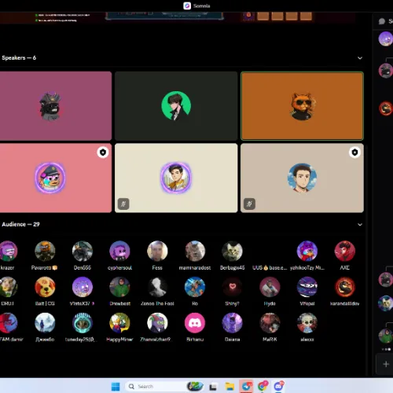393x393 pixels.
Task: Click the moderator shield badge on tan tile
Action: (354, 152)
